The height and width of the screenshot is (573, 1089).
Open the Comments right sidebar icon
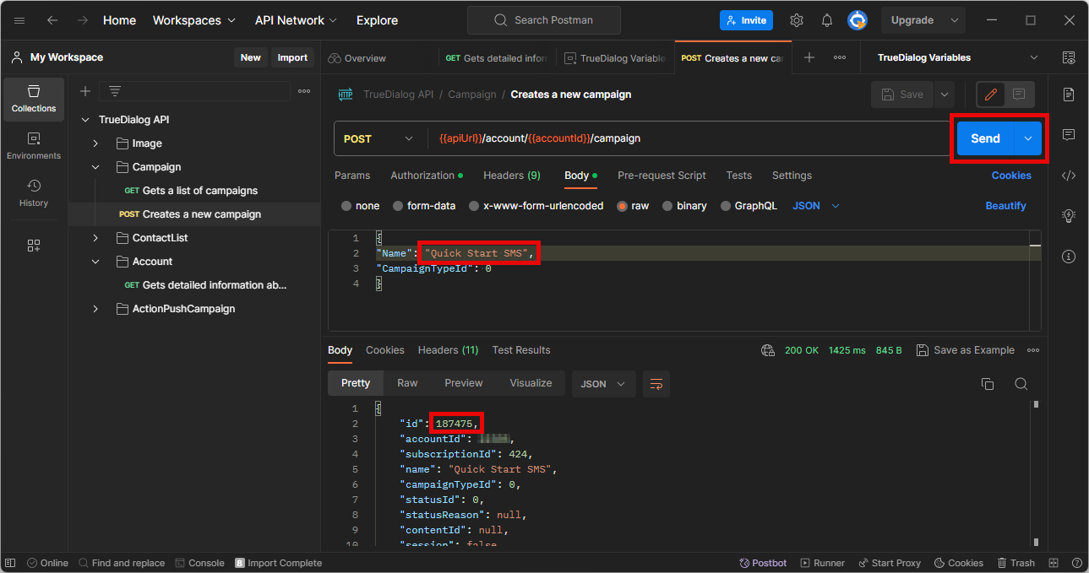(1069, 135)
